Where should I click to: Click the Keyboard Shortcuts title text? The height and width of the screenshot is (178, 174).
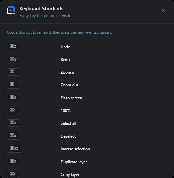click(x=41, y=9)
